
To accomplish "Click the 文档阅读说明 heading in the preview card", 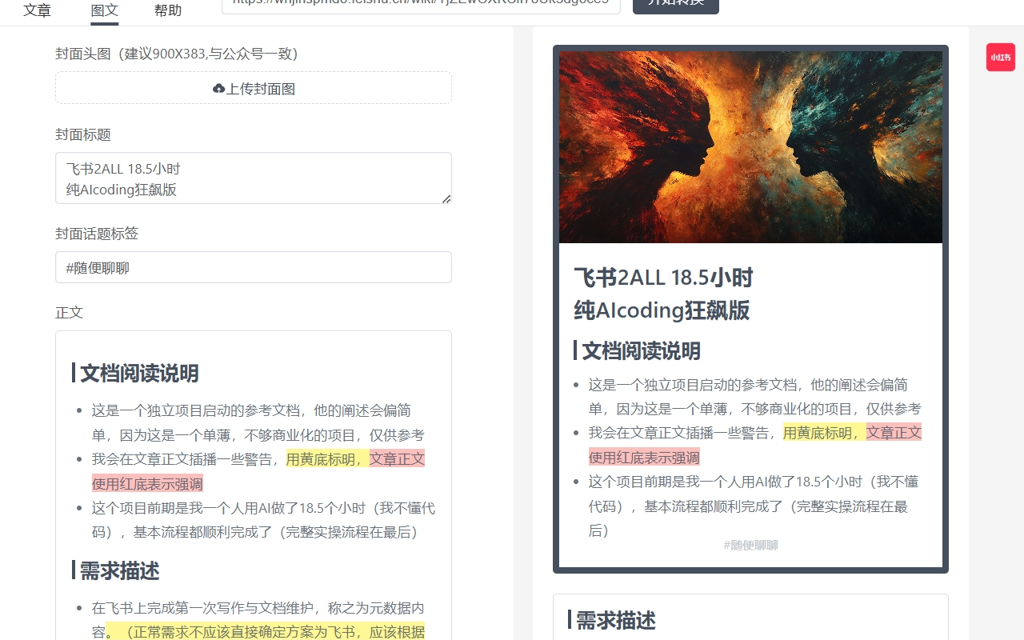I will coord(641,350).
